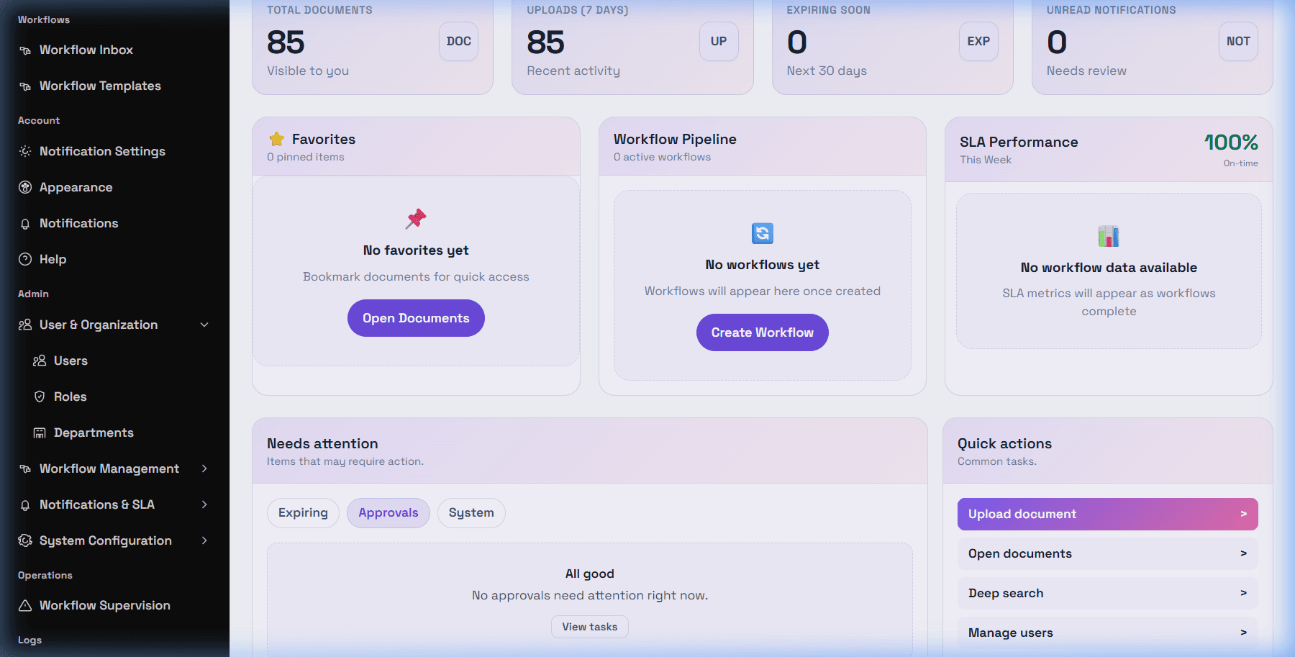Click the blue sync icon in Workflow Pipeline
This screenshot has width=1295, height=657.
[763, 233]
